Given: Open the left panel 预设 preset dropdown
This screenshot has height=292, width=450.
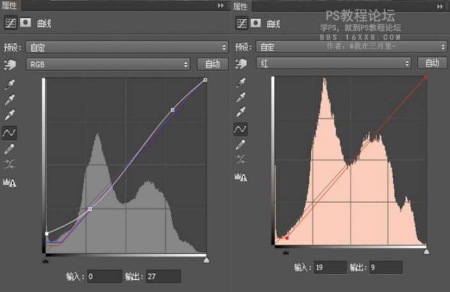Looking at the screenshot, I should 126,47.
